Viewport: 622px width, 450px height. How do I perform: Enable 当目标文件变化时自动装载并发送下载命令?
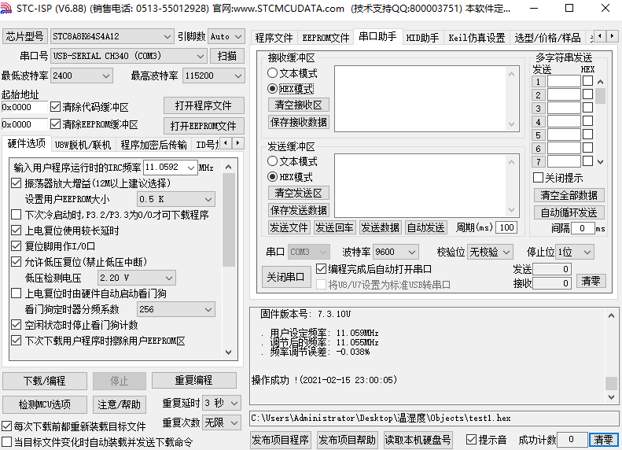[7, 441]
